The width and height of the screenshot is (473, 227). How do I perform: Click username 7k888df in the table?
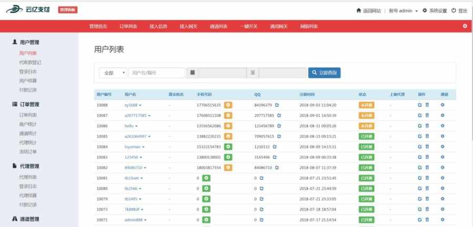click(x=132, y=210)
